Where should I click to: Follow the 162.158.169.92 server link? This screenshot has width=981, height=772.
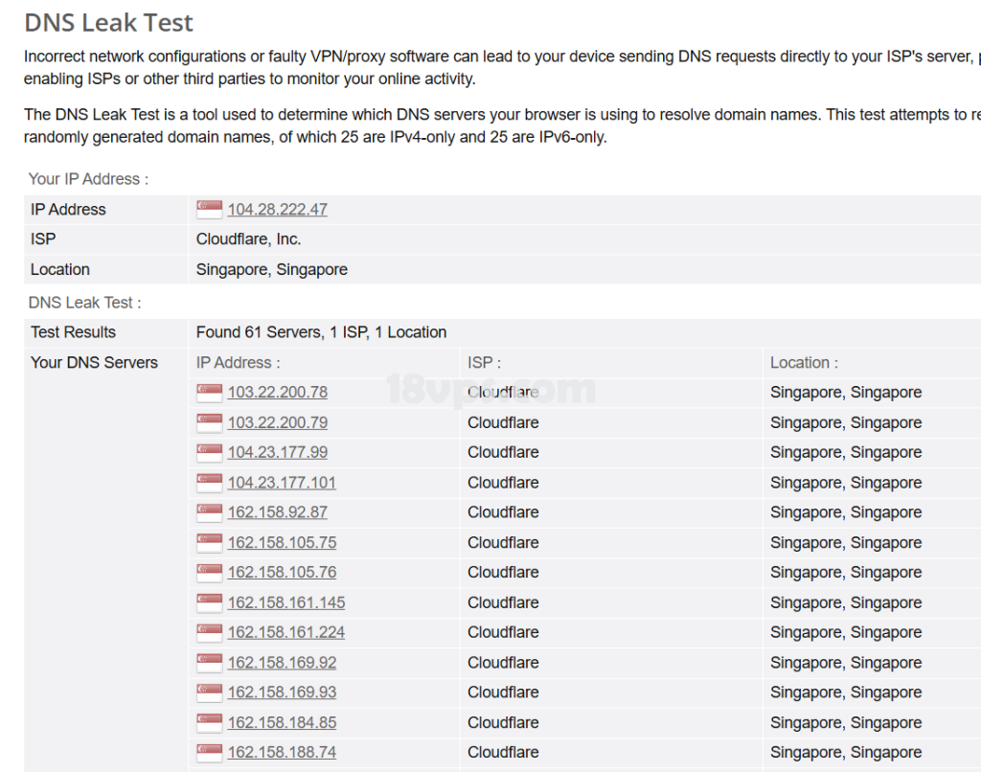click(282, 663)
